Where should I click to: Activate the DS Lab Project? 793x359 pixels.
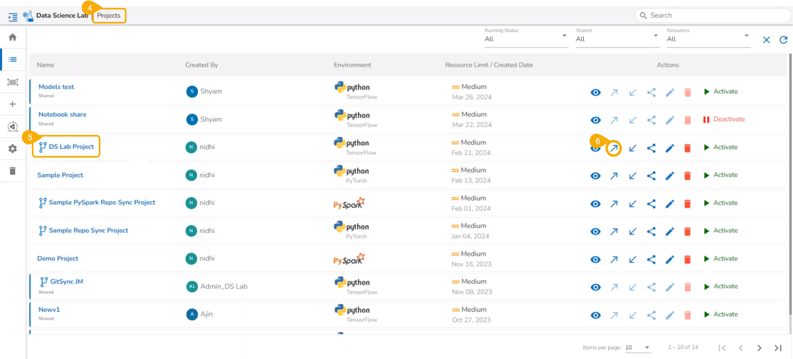(721, 147)
